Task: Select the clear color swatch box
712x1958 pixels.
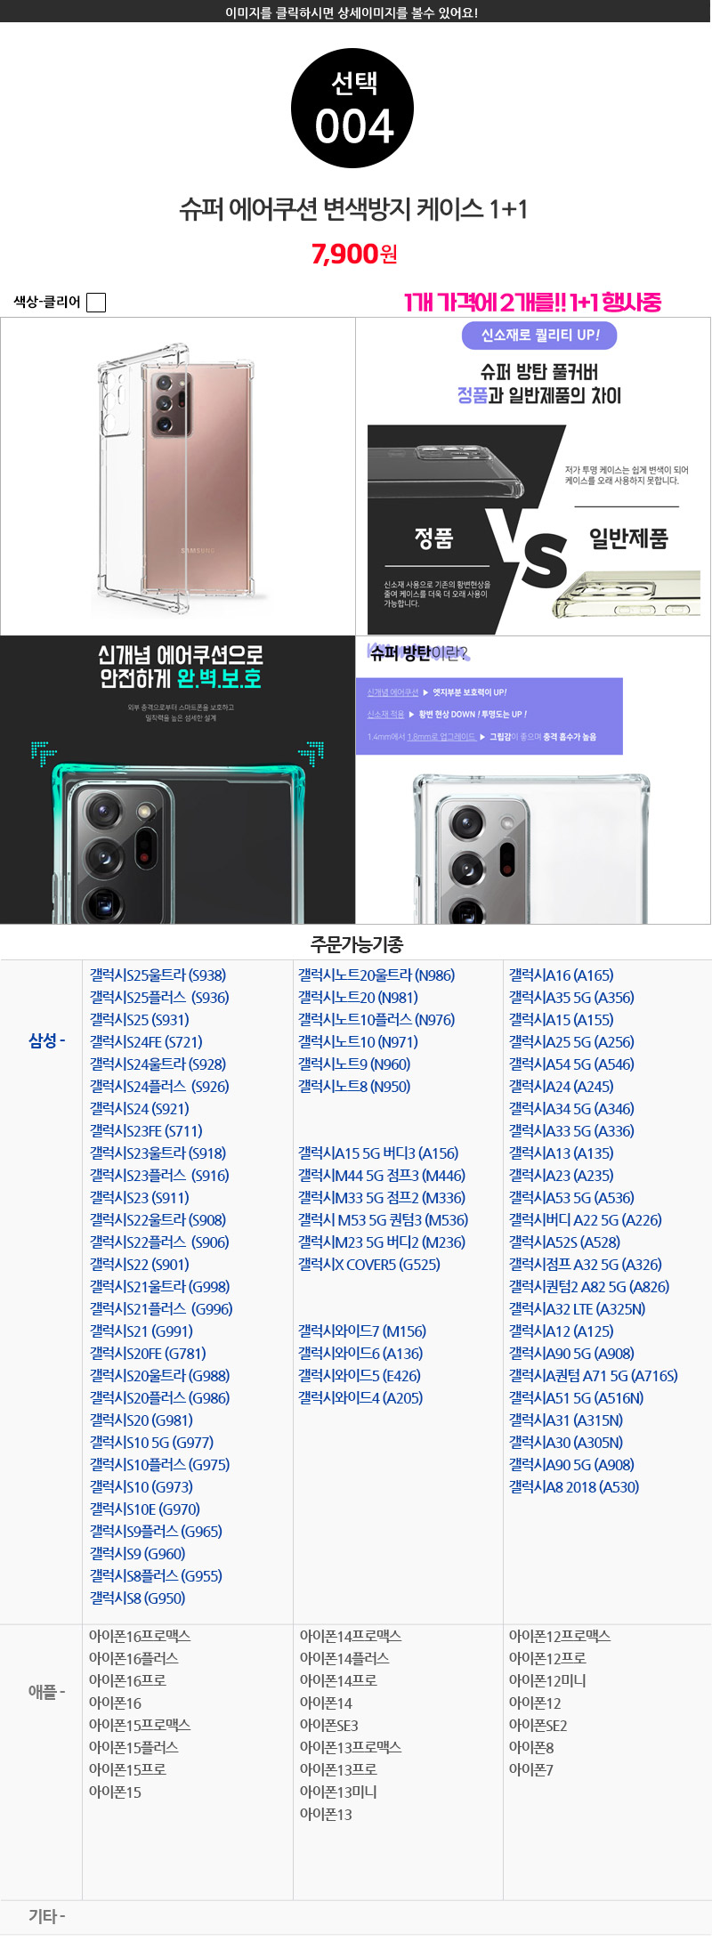Action: coord(96,303)
